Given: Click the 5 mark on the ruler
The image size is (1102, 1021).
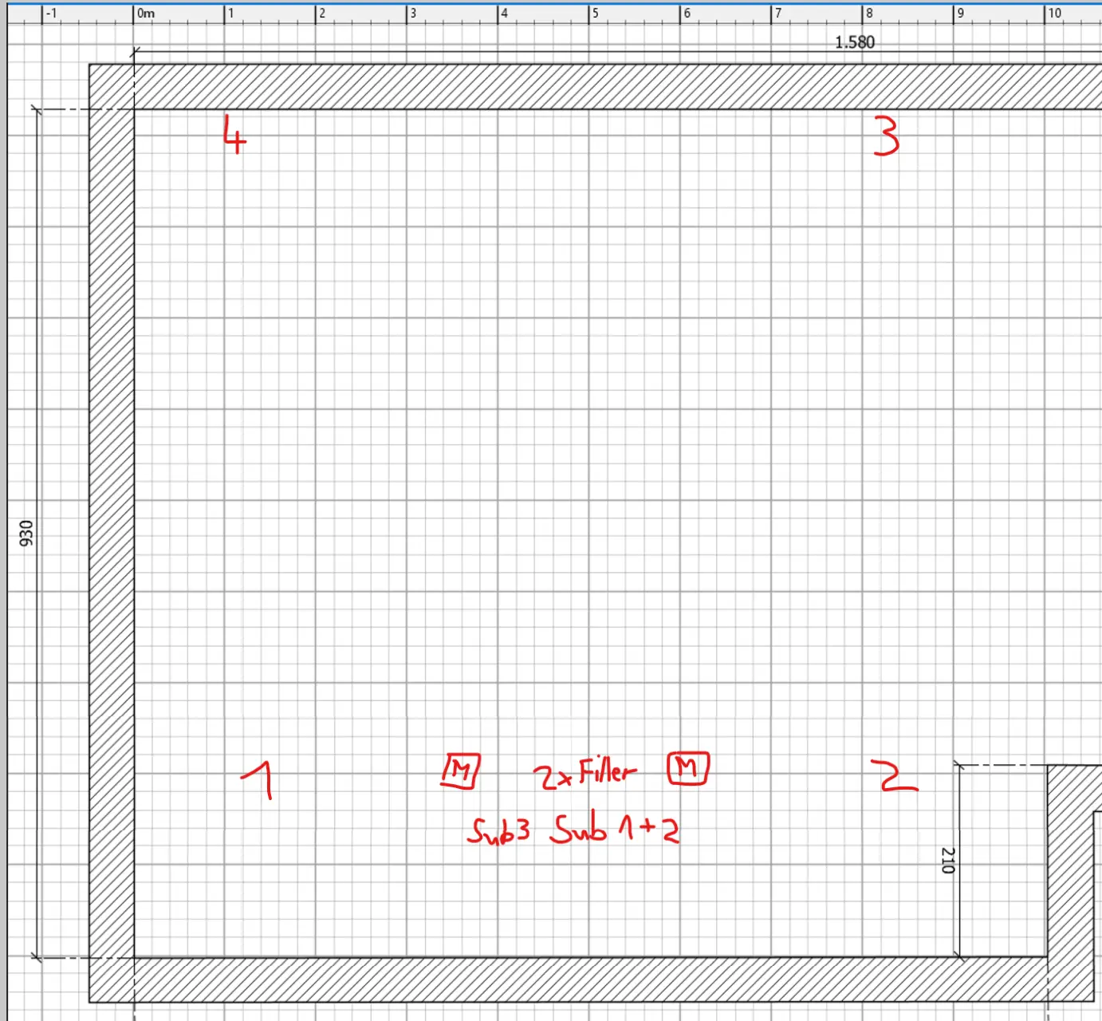Looking at the screenshot, I should [x=595, y=14].
